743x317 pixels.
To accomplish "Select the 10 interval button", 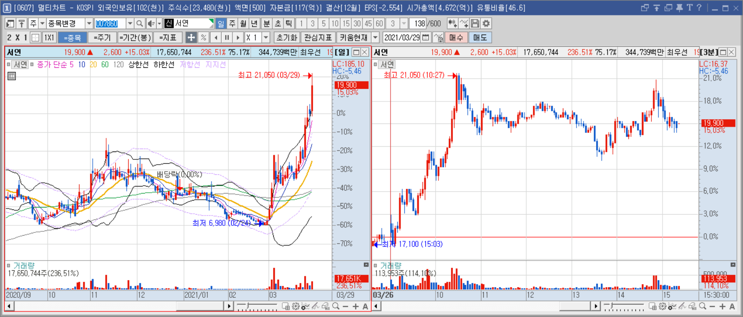I will point(335,23).
